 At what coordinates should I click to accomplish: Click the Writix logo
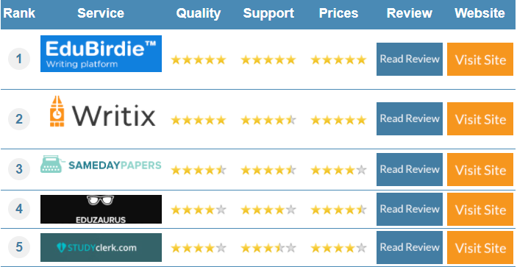coord(102,111)
